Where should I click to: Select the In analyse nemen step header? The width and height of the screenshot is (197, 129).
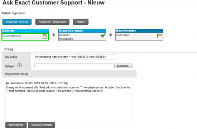pos(82,31)
